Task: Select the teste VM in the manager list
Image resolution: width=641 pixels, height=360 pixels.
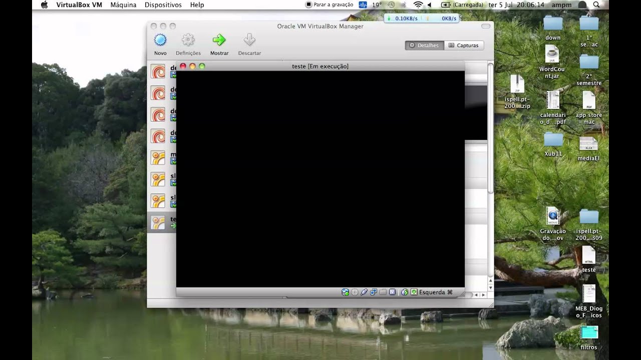Action: pos(162,222)
